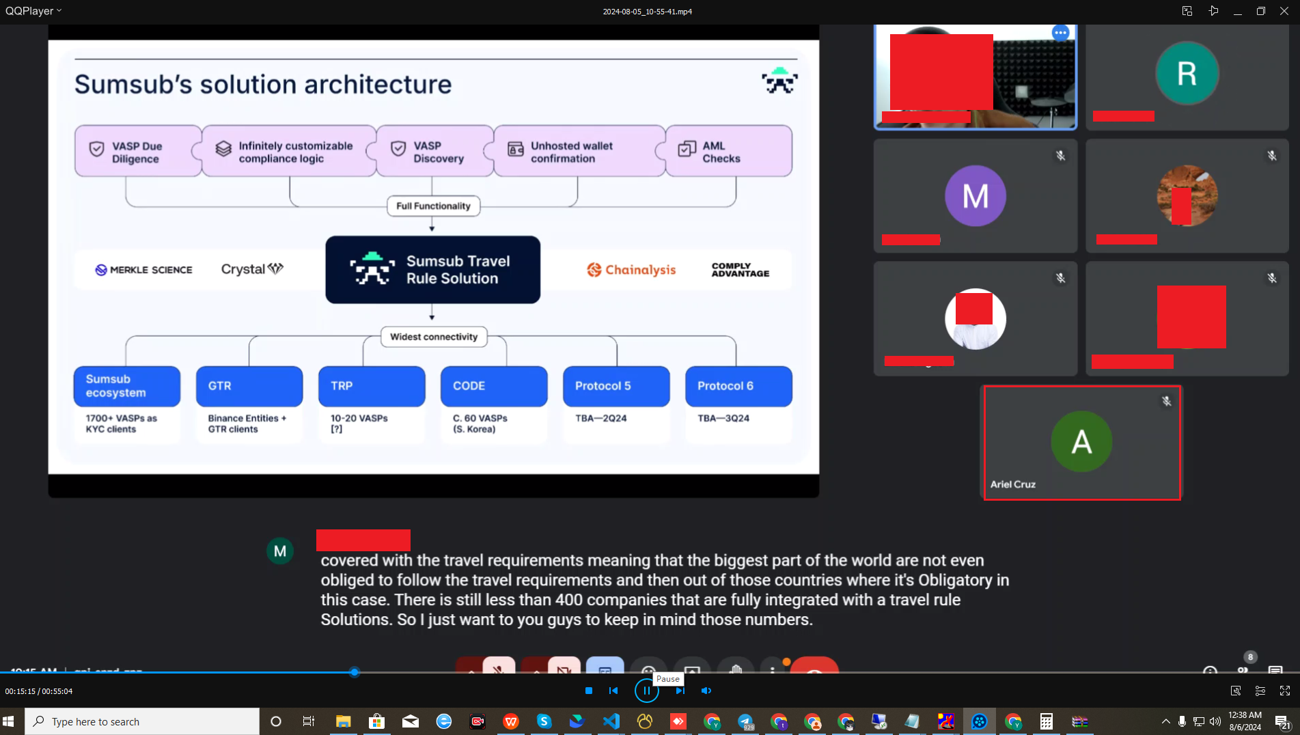Viewport: 1300px width, 735px height.
Task: Pause the video playback
Action: tap(646, 691)
